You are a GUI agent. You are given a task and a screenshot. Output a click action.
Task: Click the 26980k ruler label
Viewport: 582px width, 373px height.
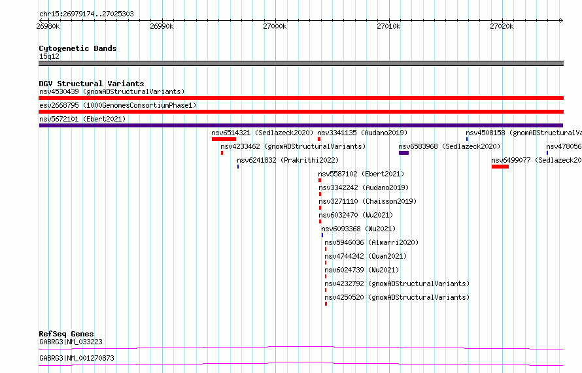point(48,27)
